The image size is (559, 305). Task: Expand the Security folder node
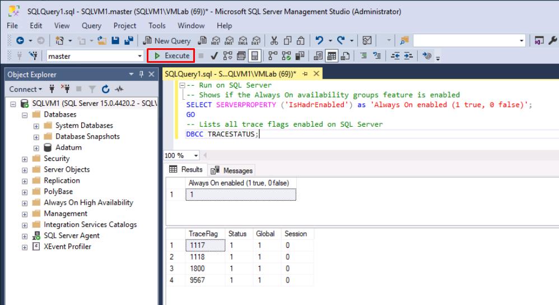pyautogui.click(x=25, y=159)
